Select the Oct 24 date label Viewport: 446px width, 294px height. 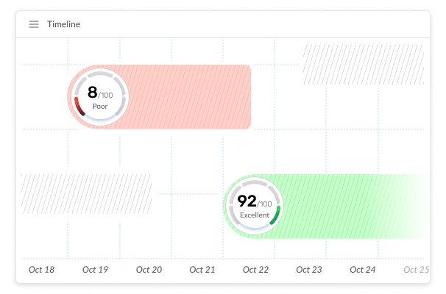pyautogui.click(x=363, y=270)
